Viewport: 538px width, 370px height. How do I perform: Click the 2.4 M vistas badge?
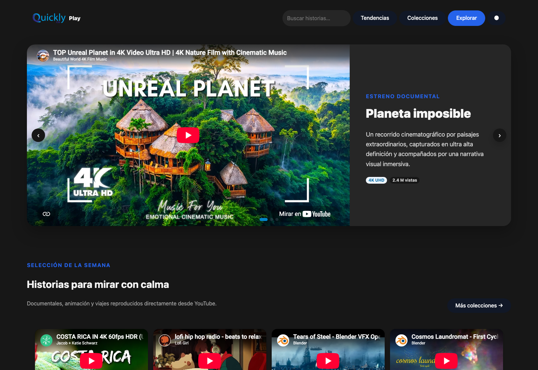click(x=405, y=180)
